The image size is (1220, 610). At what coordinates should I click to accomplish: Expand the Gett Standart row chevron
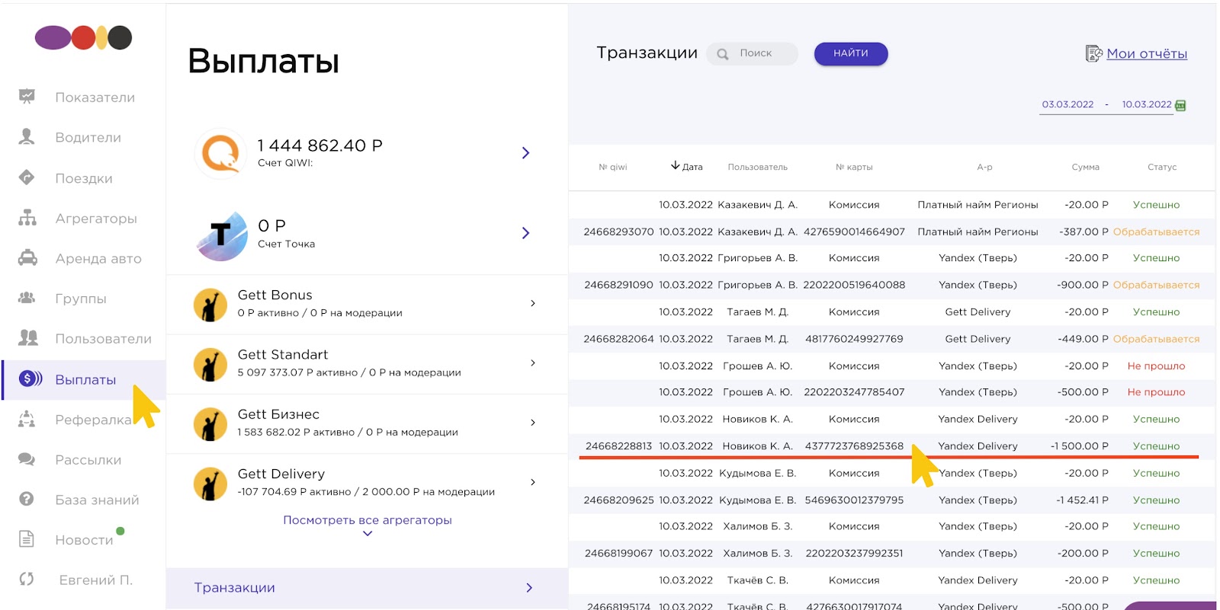point(533,362)
